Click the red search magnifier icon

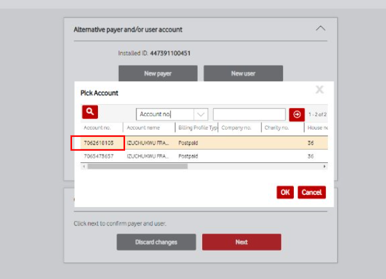90,112
